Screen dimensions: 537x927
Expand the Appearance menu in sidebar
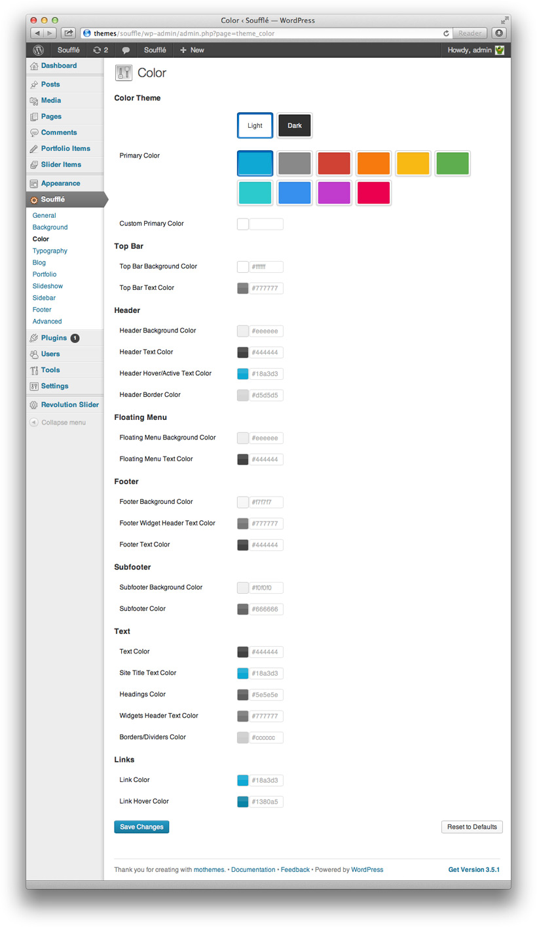pyautogui.click(x=60, y=184)
